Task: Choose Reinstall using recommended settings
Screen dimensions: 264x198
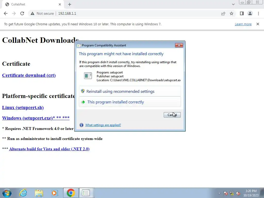Action: click(x=130, y=91)
